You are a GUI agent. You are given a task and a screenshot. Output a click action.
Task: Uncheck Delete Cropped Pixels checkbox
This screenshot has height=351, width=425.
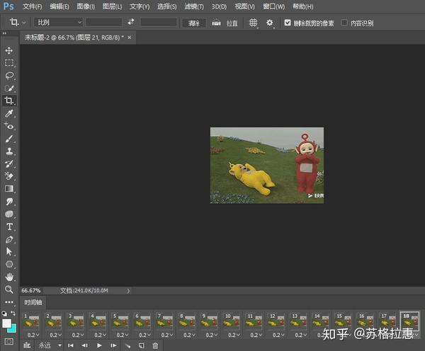[288, 23]
